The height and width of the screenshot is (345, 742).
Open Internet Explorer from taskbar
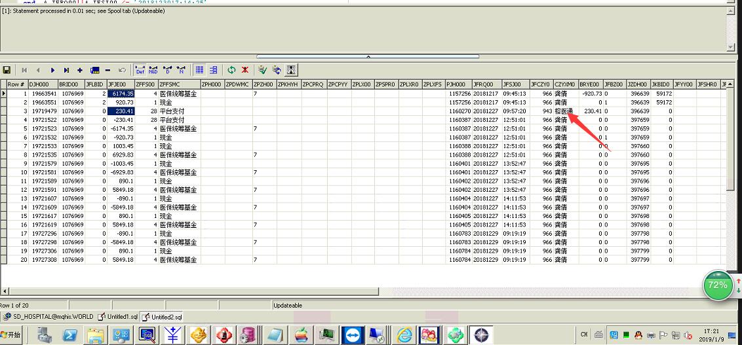(x=404, y=336)
